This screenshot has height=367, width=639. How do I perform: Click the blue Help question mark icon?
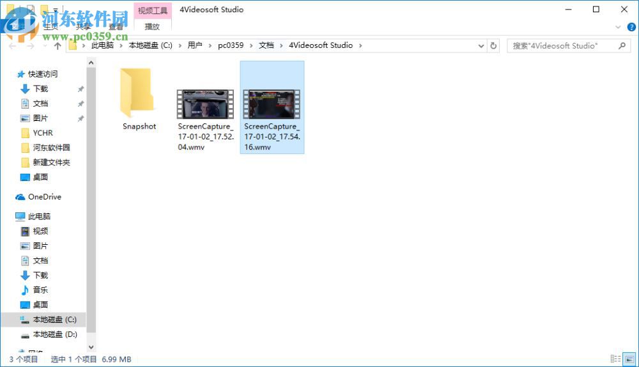pyautogui.click(x=631, y=27)
